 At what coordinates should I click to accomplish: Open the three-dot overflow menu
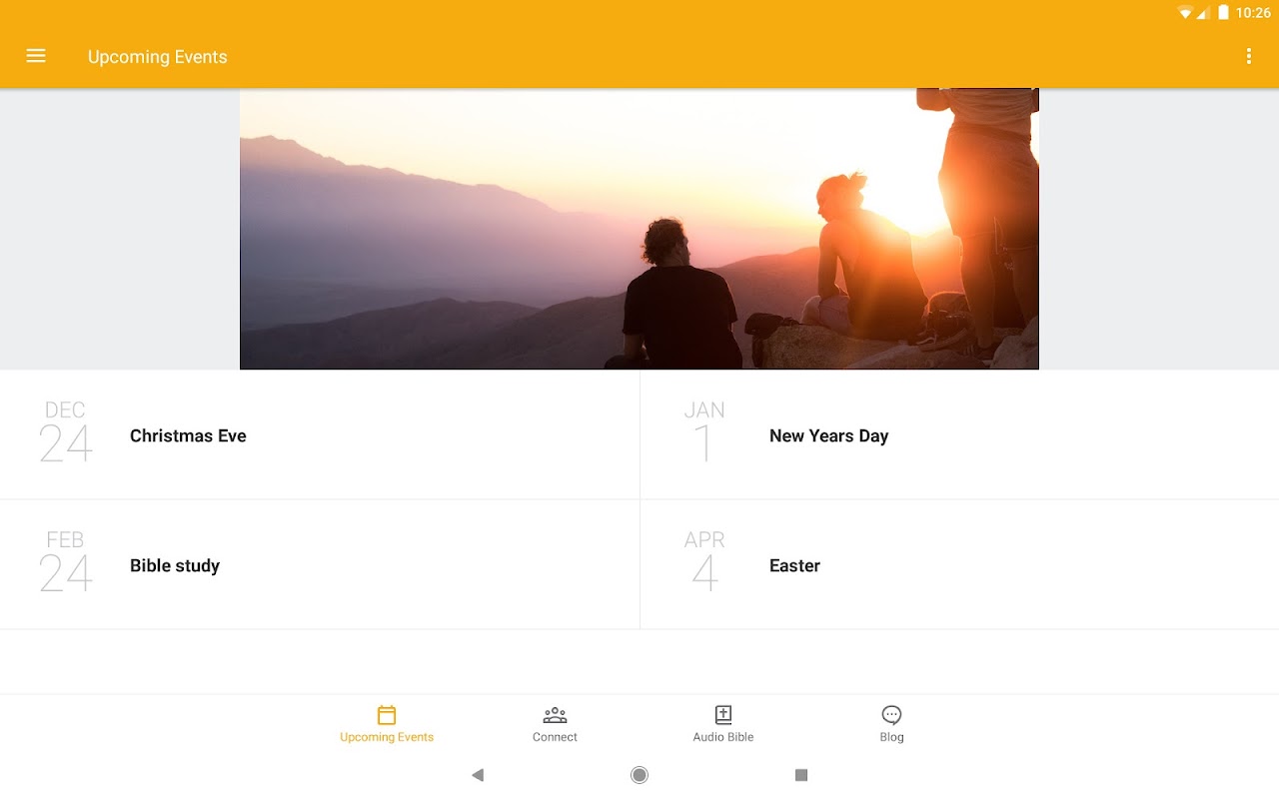(1248, 56)
